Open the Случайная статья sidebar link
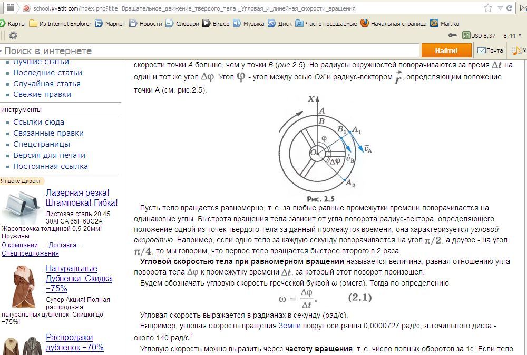The image size is (527, 355). (x=47, y=84)
